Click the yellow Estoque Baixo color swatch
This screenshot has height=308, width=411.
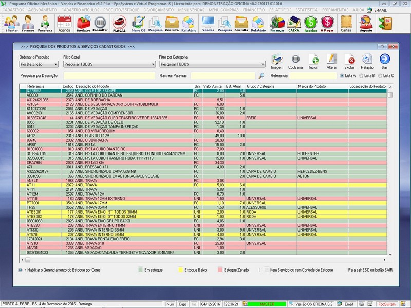pos(180,269)
